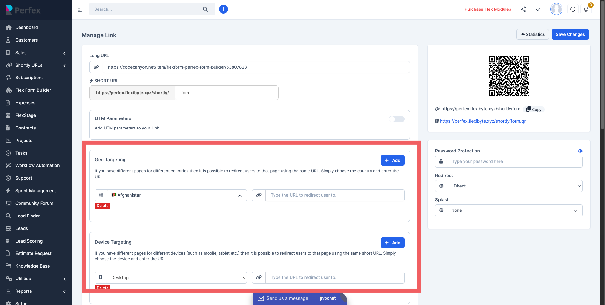Collapse the sidebar menu toggle icon
Screen dimensions: 605x305
coord(80,9)
